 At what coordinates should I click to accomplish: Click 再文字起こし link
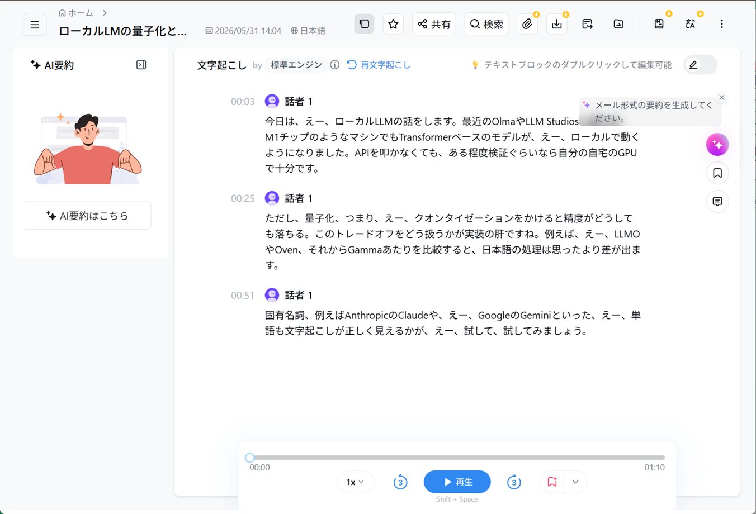(379, 65)
